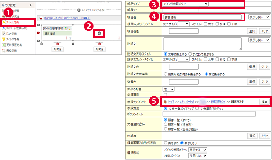Select アイコンで表示する radio option
This screenshot has height=160, width=272.
coord(190,54)
